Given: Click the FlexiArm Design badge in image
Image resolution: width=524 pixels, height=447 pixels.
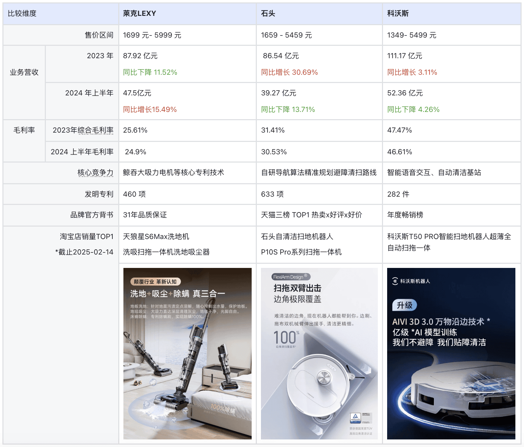Looking at the screenshot, I should point(291,277).
